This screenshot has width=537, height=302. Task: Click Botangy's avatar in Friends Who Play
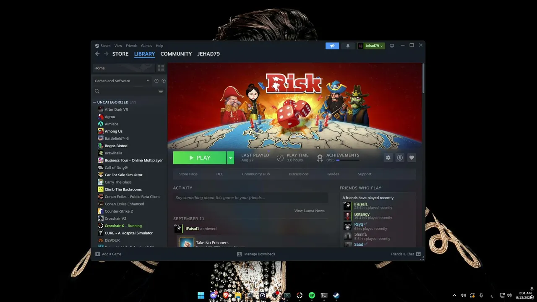[347, 216]
